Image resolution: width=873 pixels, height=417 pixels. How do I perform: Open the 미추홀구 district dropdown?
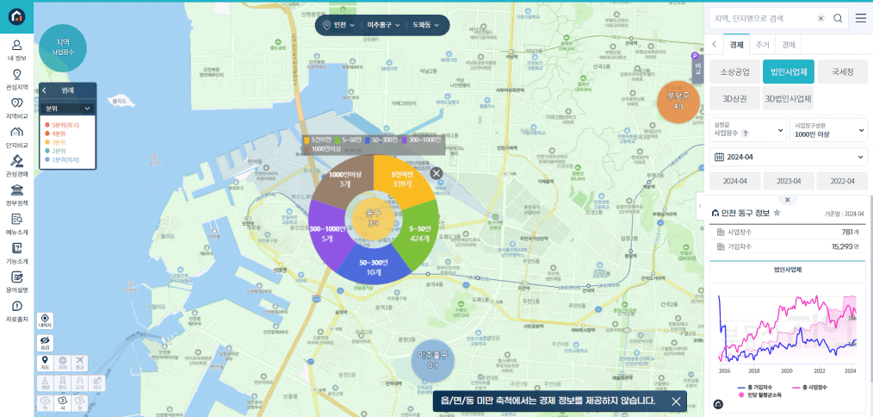(x=383, y=25)
